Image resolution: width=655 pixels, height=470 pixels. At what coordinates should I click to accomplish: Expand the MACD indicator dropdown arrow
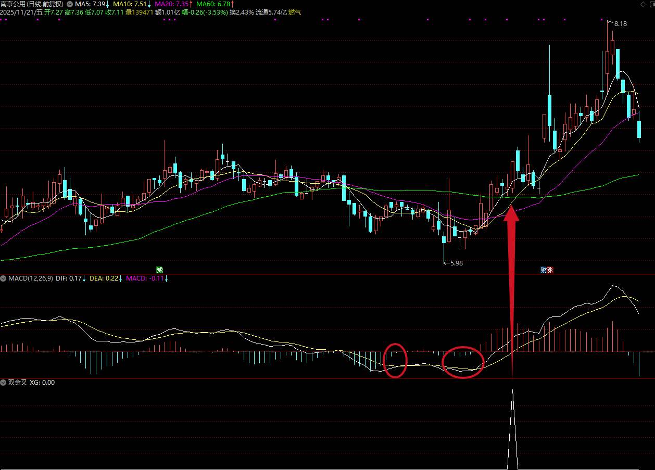click(x=4, y=278)
